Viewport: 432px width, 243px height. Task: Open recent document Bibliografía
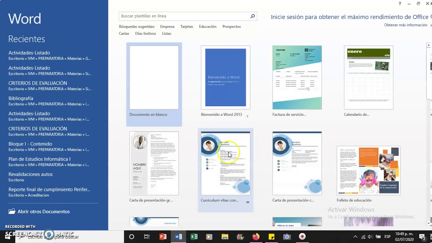tap(50, 101)
